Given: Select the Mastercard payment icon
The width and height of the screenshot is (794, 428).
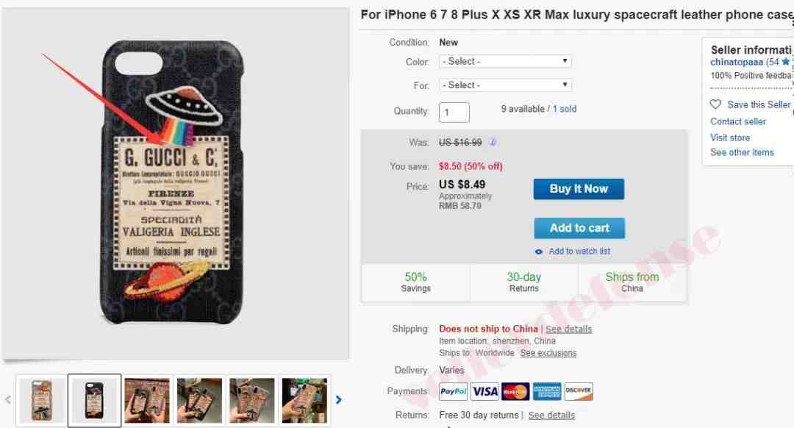Looking at the screenshot, I should coord(515,391).
